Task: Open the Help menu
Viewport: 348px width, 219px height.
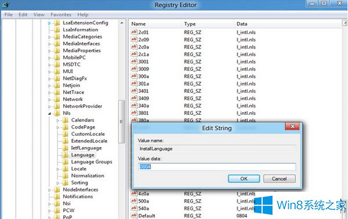Action: pyautogui.click(x=83, y=14)
